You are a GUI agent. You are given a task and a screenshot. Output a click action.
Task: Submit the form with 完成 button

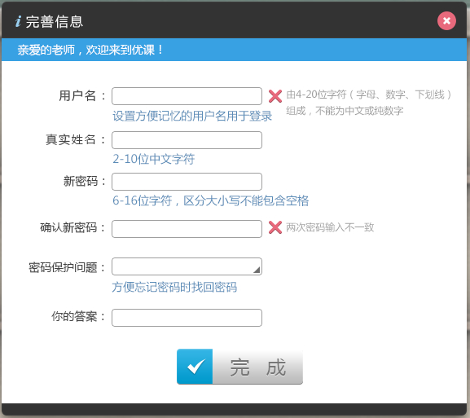point(239,367)
